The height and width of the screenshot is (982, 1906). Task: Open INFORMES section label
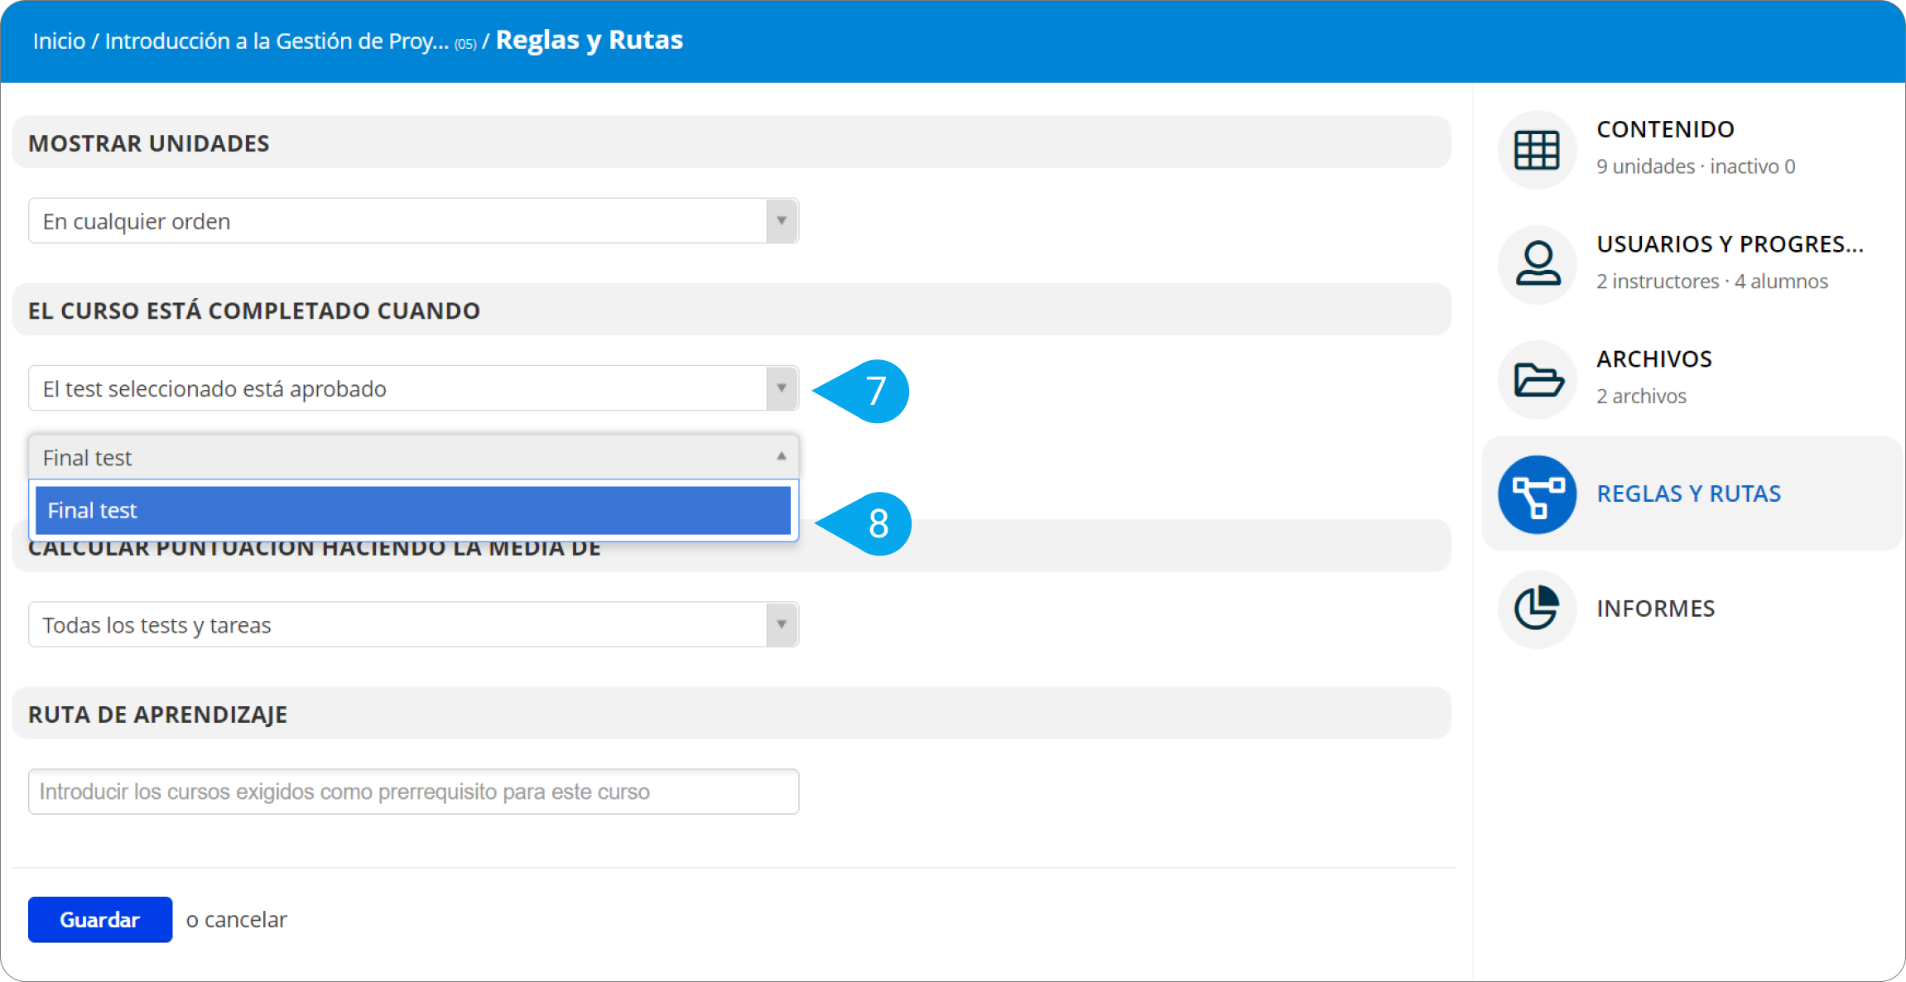pos(1655,609)
